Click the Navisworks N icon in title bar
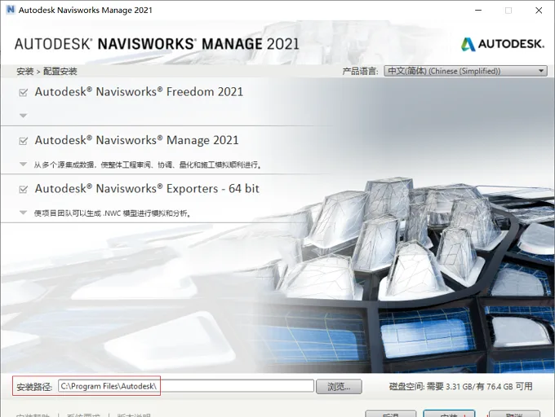This screenshot has width=555, height=417. [x=11, y=10]
